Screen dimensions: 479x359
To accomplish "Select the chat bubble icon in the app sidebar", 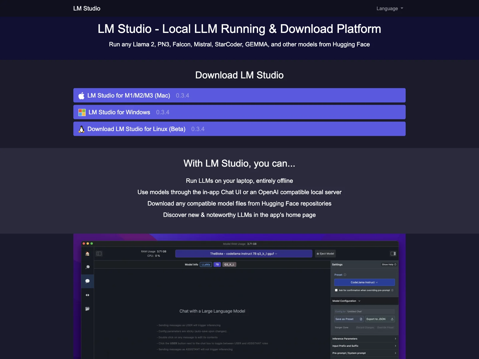I will point(87,281).
